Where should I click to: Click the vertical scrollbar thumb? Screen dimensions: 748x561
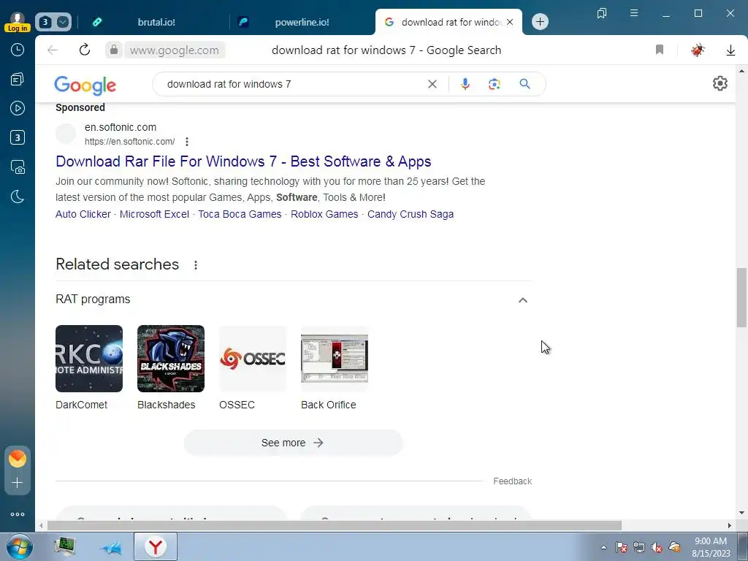point(741,298)
